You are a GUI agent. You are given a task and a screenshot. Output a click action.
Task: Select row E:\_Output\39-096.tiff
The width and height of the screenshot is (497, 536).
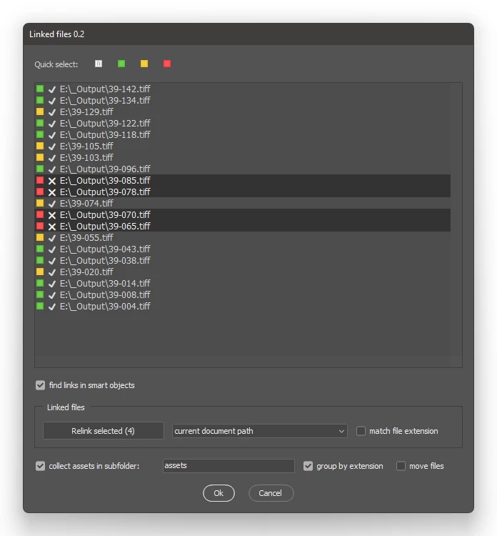tap(243, 169)
